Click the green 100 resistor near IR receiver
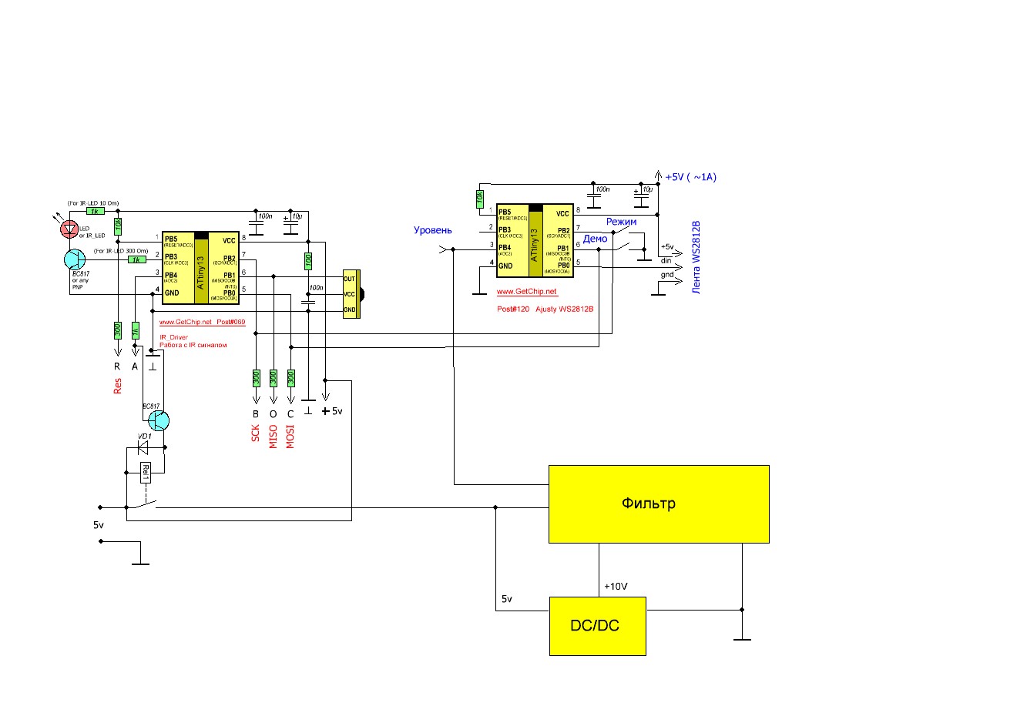1027x726 pixels. pos(308,260)
